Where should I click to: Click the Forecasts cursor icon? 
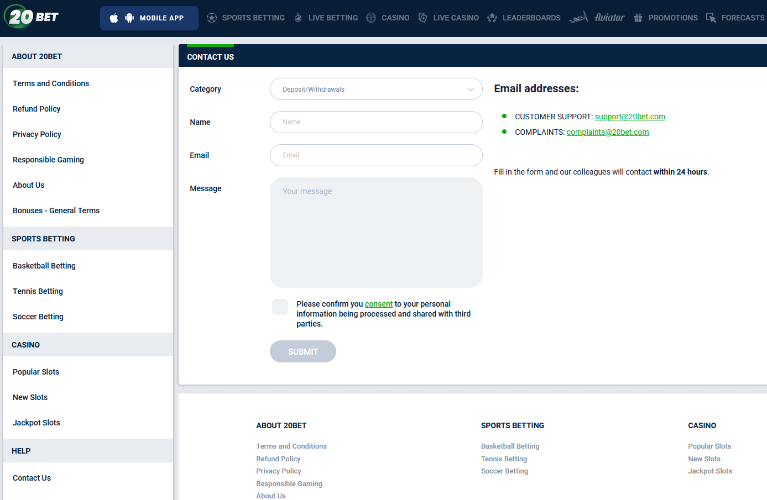coord(711,18)
